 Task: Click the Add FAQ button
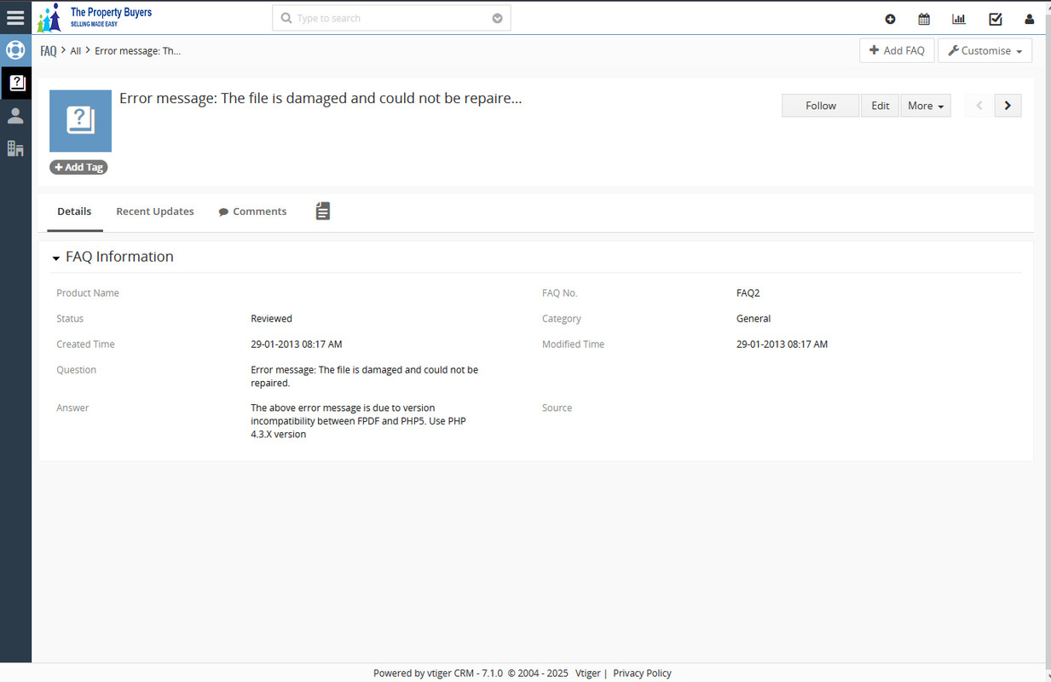tap(897, 51)
